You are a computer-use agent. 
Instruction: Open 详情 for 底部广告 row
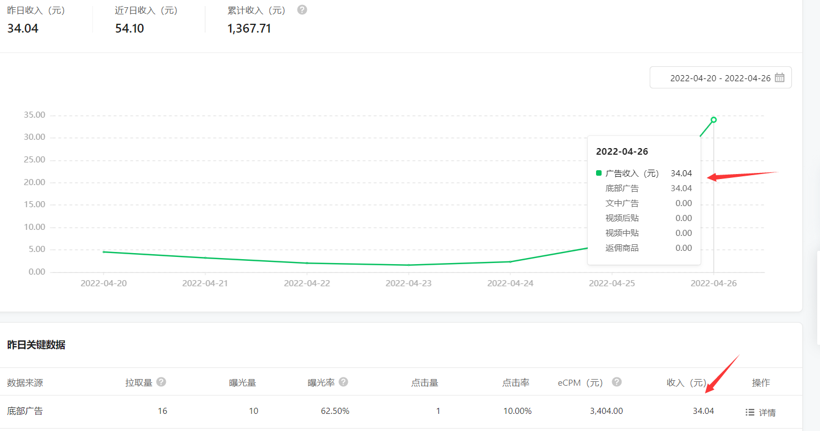point(767,412)
